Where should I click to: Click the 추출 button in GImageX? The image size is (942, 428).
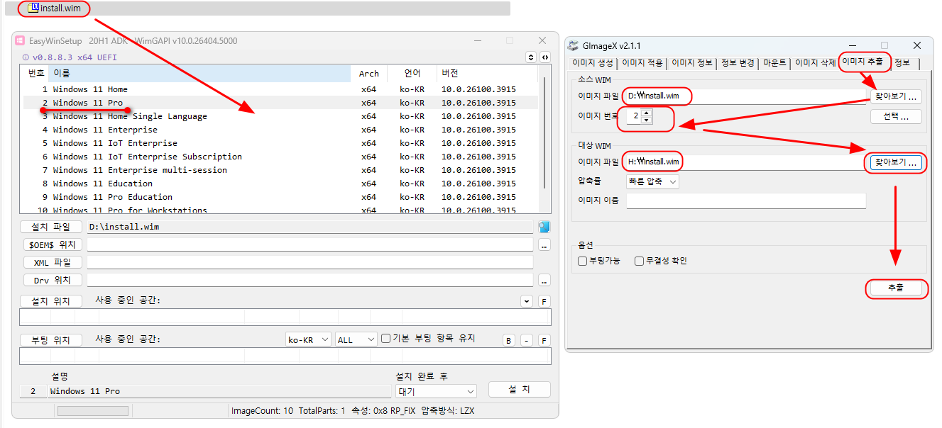coord(896,288)
